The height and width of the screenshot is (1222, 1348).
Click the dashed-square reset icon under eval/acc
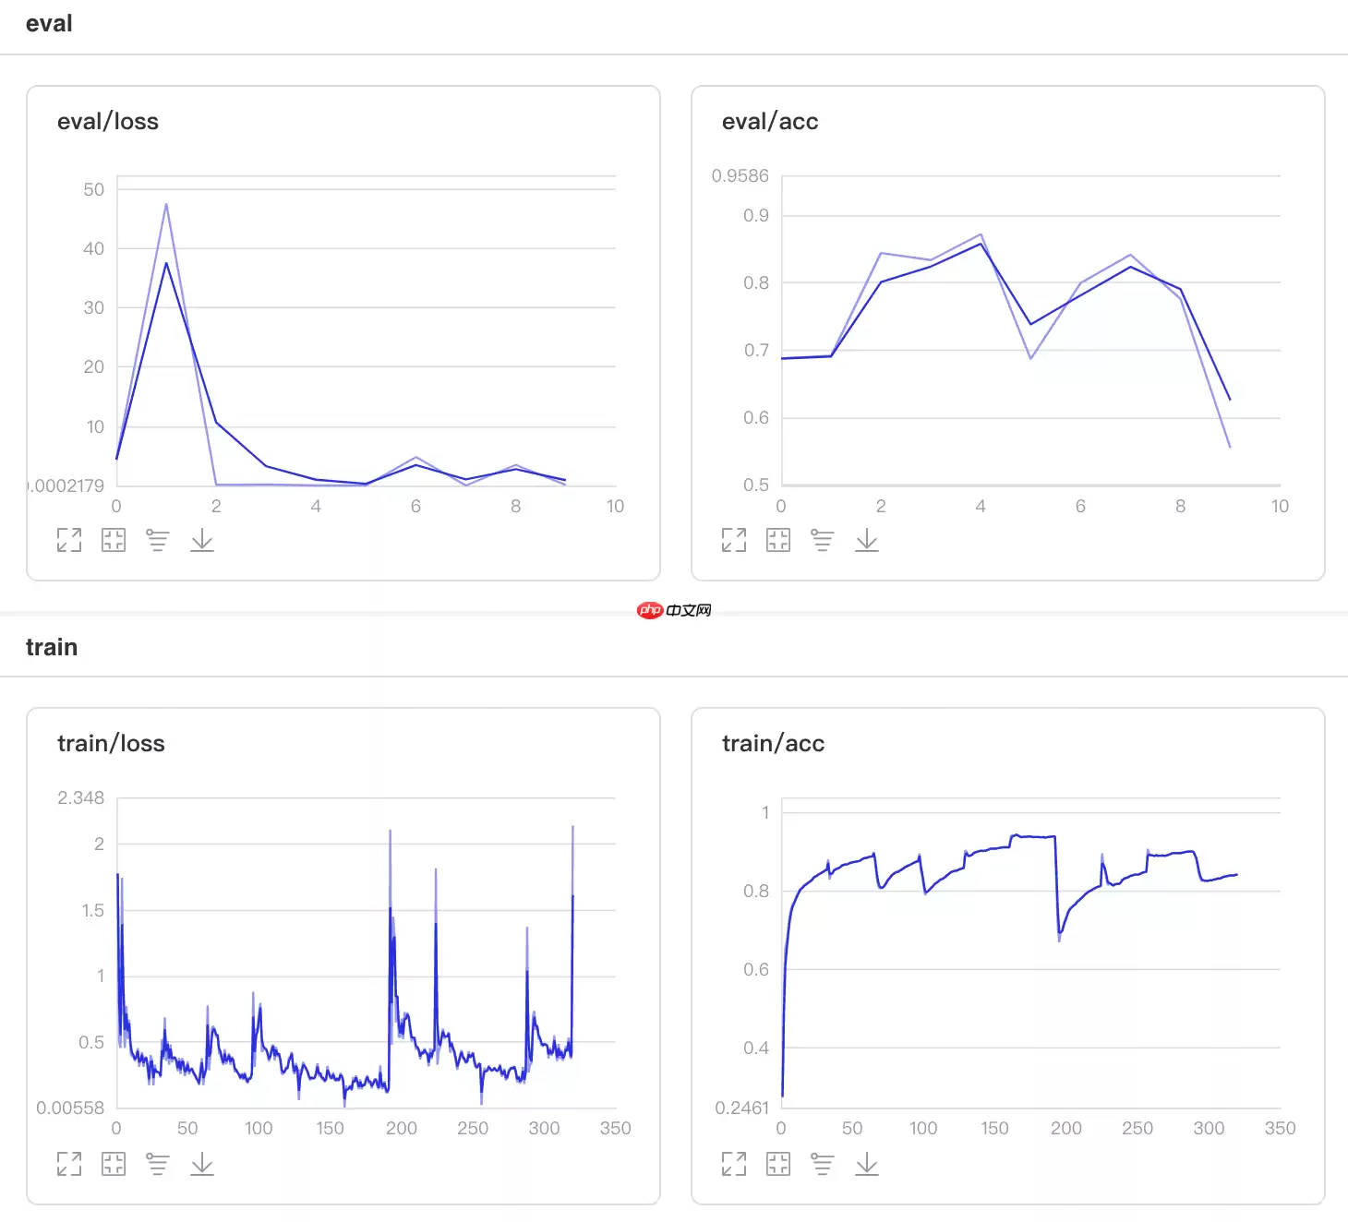point(778,540)
